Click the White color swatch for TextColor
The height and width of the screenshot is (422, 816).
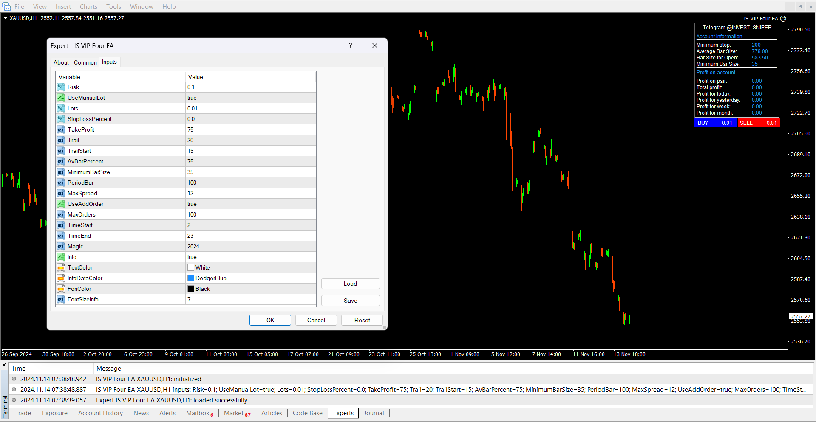pos(191,267)
